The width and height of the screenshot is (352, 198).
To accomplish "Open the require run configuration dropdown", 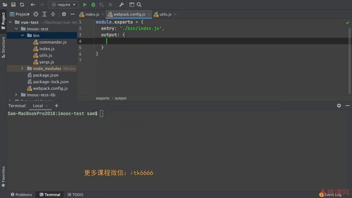I will (64, 4).
